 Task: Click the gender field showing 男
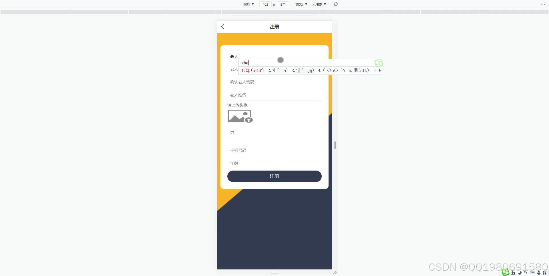[274, 133]
